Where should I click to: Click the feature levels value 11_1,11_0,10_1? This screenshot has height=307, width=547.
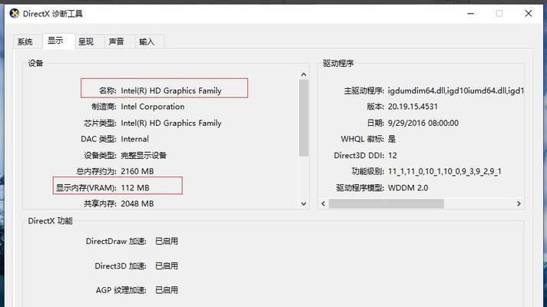(444, 171)
